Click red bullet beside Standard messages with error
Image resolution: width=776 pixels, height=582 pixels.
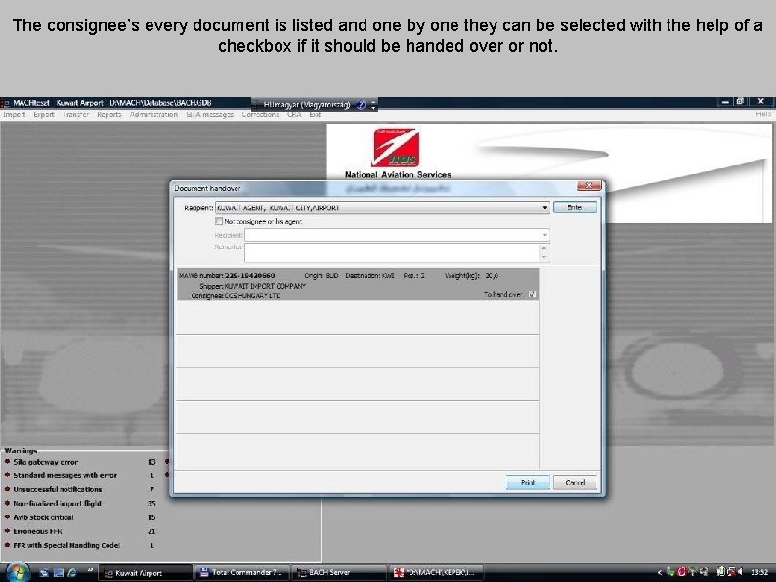point(7,475)
